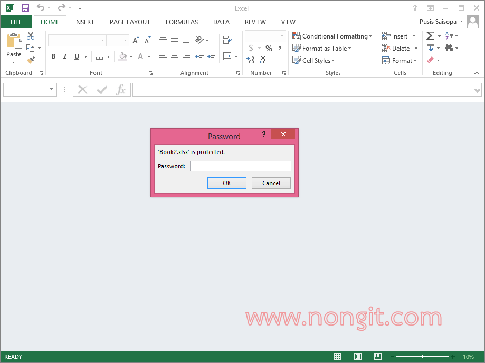Click the Redo arrow icon

(x=62, y=7)
